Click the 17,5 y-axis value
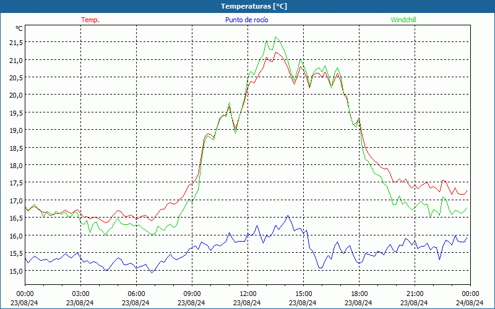The height and width of the screenshot is (309, 495). 16,183
